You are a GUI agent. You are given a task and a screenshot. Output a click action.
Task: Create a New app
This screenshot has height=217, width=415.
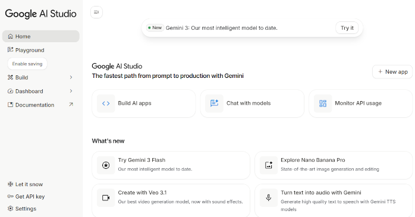pos(392,72)
